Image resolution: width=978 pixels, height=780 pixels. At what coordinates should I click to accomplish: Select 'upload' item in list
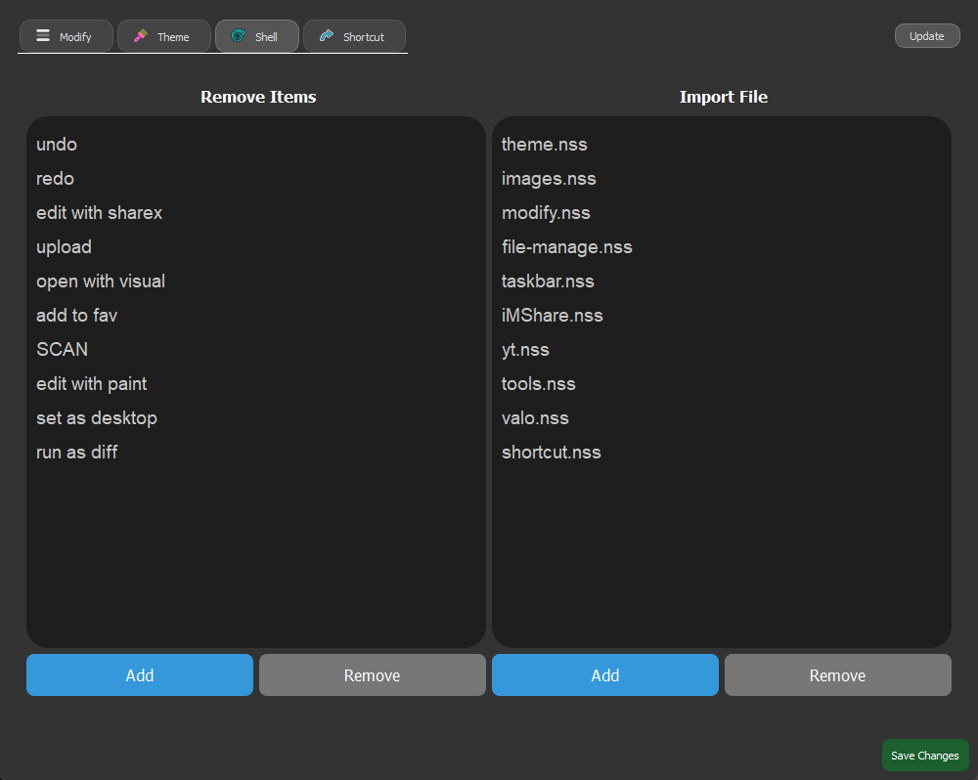[x=256, y=247]
